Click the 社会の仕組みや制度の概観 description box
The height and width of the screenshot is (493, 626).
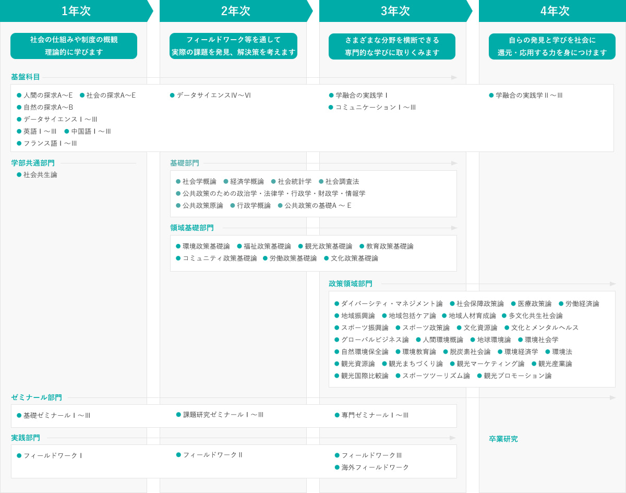tap(74, 46)
